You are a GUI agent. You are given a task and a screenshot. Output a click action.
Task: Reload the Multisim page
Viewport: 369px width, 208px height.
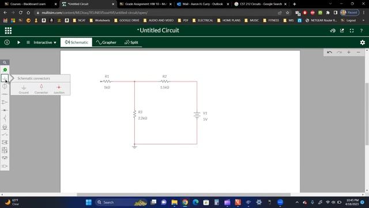point(21,13)
